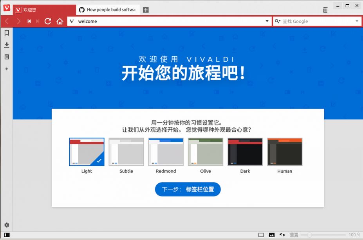
Task: Click the 开始您的旅程吧! heading
Action: (x=183, y=73)
